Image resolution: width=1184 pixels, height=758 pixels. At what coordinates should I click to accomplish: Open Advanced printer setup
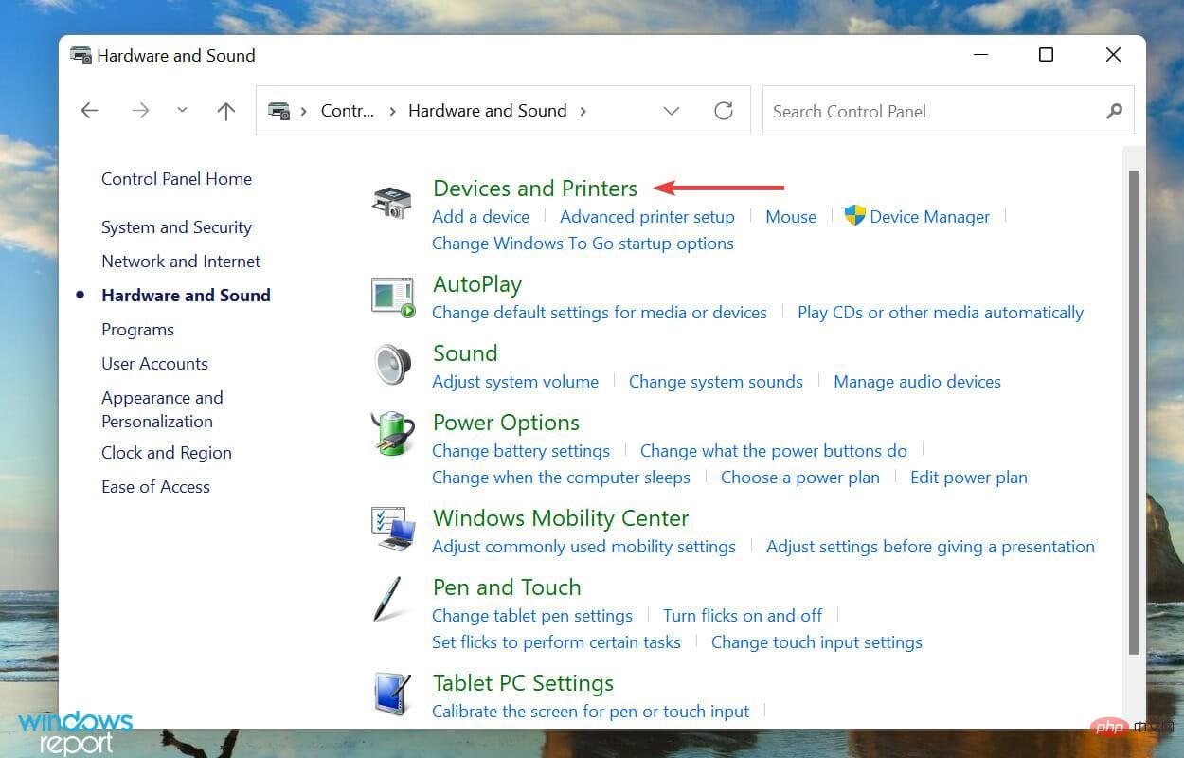(647, 216)
